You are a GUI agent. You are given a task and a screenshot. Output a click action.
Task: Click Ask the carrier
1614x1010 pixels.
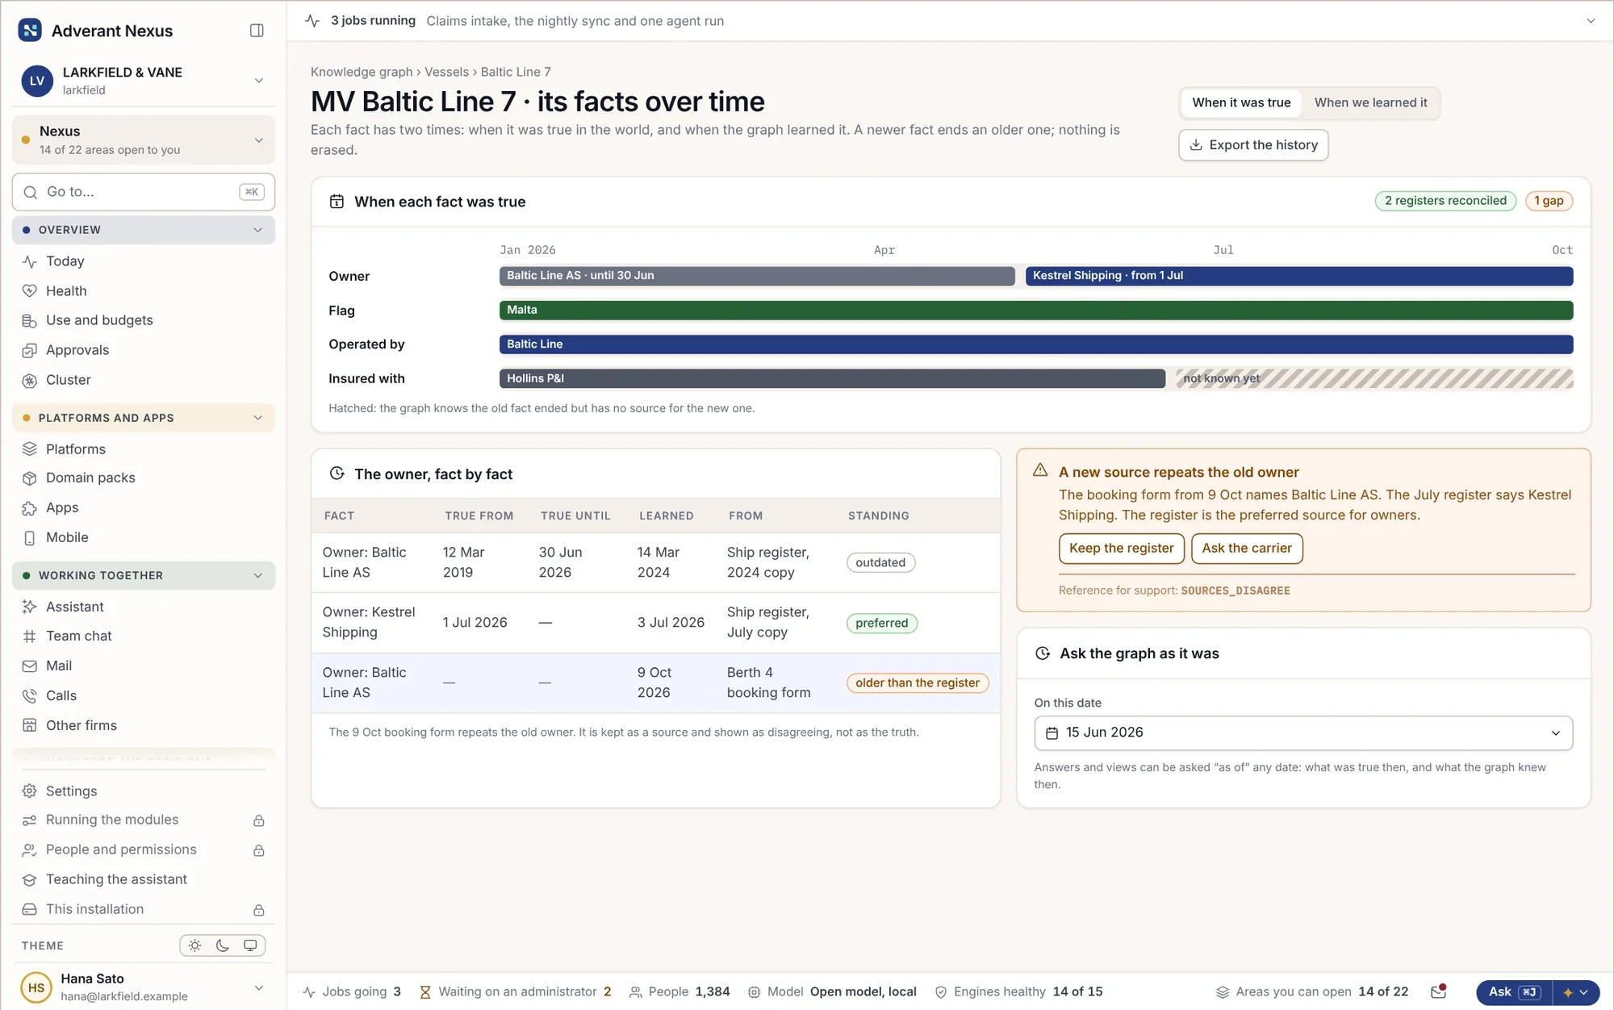tap(1247, 549)
